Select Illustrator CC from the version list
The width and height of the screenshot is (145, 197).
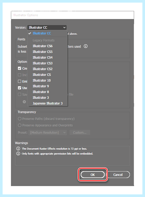tap(47, 33)
